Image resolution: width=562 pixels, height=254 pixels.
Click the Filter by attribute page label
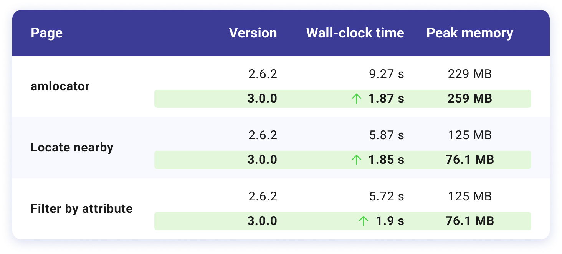click(81, 209)
